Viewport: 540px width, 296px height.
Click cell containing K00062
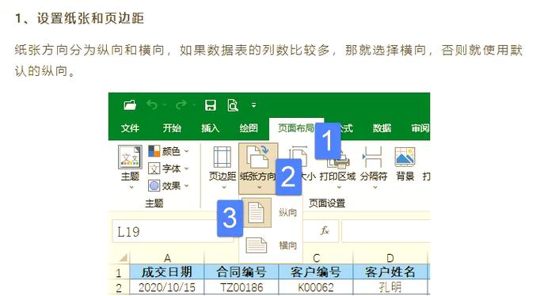pyautogui.click(x=316, y=287)
